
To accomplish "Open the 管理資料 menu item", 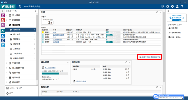I will (x=21, y=39).
